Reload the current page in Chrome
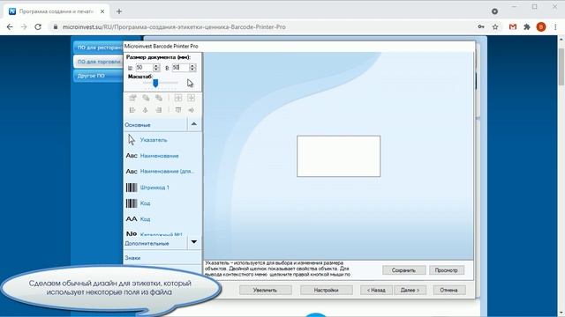565x317 pixels. point(38,27)
